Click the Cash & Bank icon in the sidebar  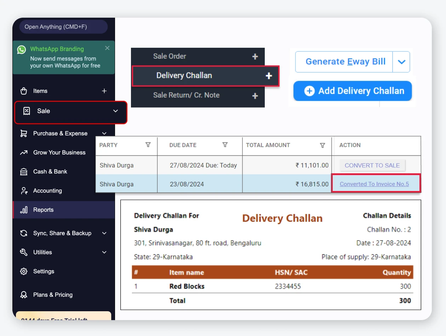(x=24, y=172)
